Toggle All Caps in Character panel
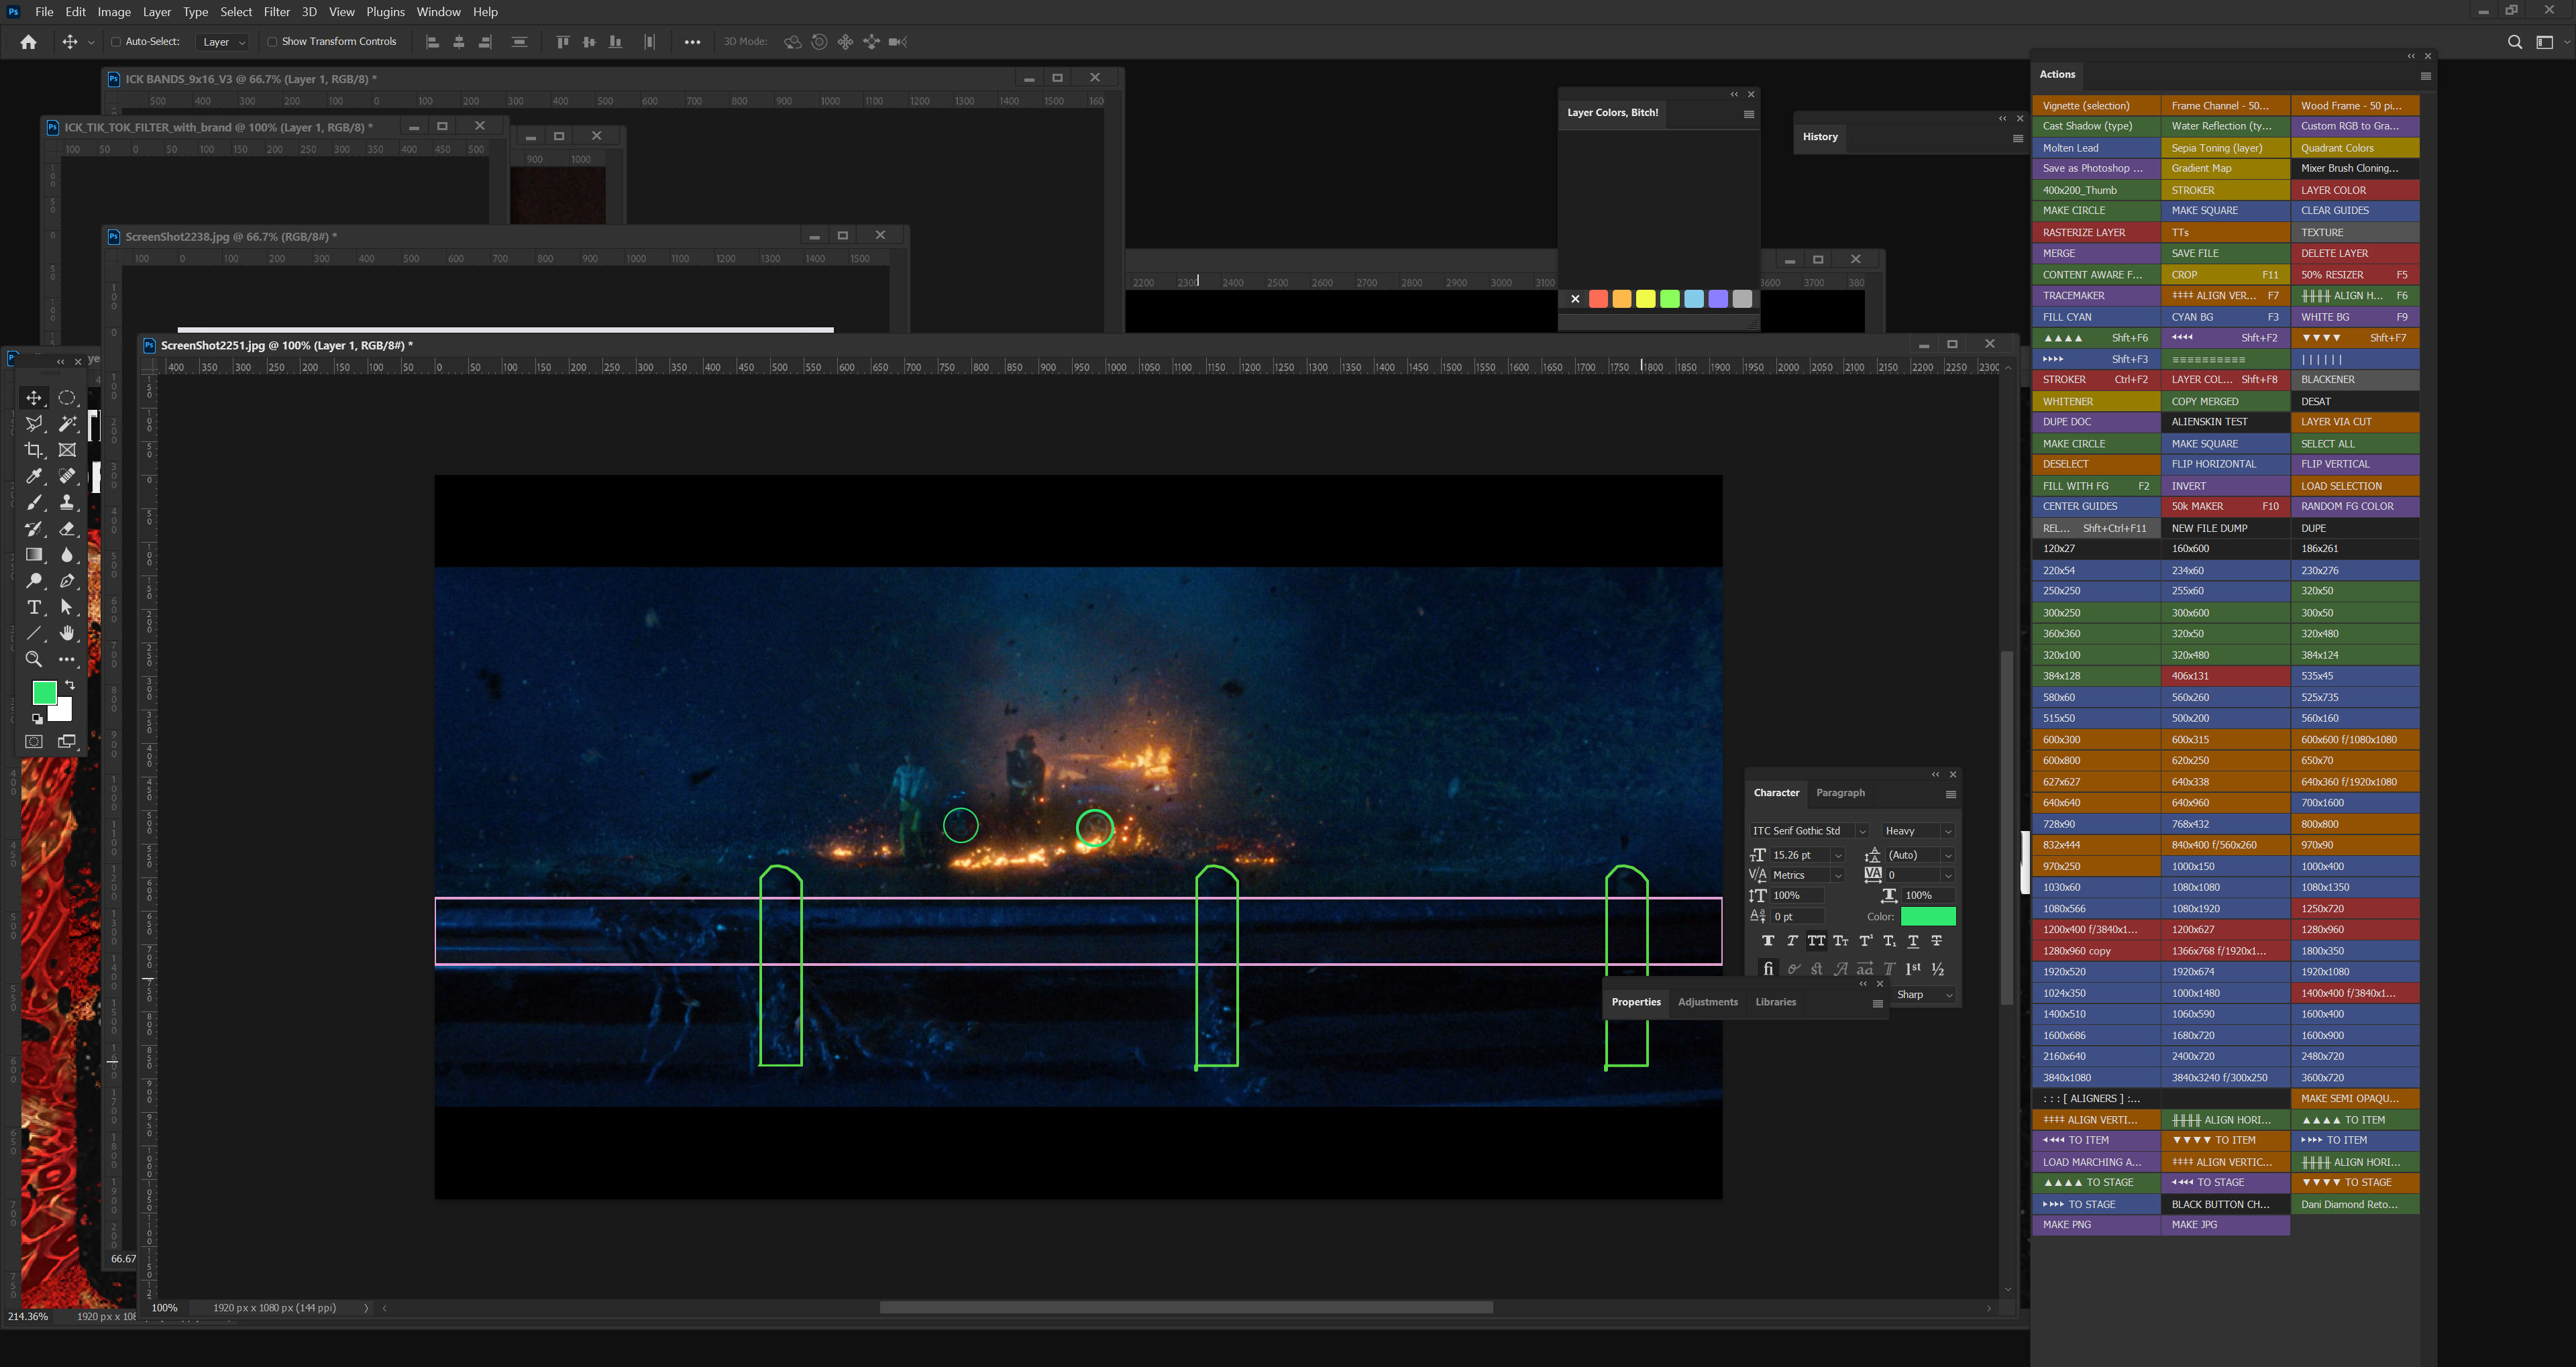The image size is (2576, 1367). [1816, 941]
